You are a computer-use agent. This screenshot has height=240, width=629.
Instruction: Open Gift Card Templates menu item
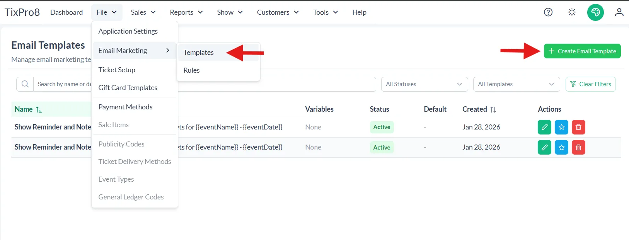135,88
